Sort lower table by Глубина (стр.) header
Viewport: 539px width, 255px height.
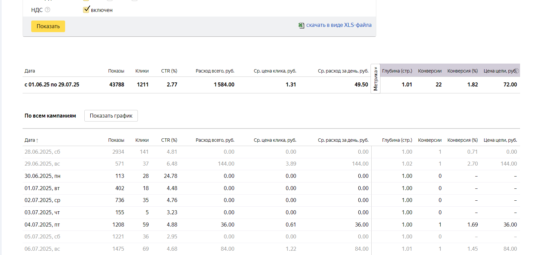click(x=397, y=140)
